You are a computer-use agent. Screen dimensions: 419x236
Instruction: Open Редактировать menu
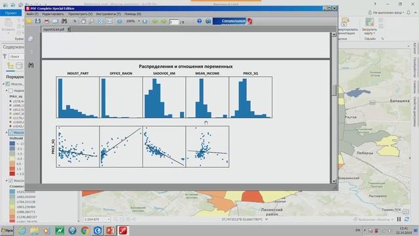point(53,14)
